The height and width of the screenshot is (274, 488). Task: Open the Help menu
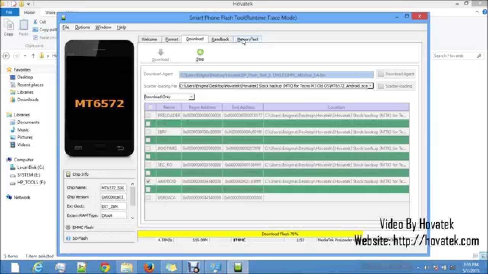coord(121,27)
